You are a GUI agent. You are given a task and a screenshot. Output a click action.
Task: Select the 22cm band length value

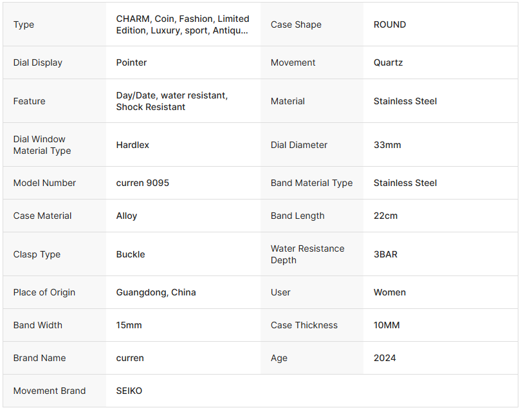tap(385, 216)
